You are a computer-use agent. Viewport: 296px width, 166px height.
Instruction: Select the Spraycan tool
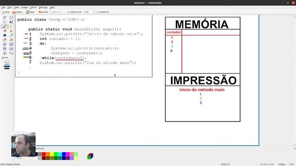coord(11,40)
